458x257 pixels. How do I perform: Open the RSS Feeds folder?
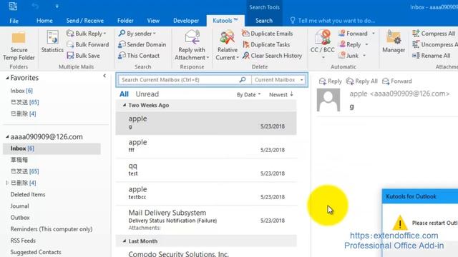(x=23, y=241)
